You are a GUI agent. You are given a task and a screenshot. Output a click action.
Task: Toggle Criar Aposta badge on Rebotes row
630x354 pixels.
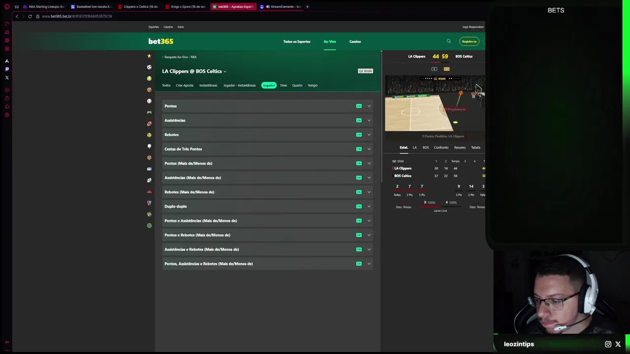359,135
